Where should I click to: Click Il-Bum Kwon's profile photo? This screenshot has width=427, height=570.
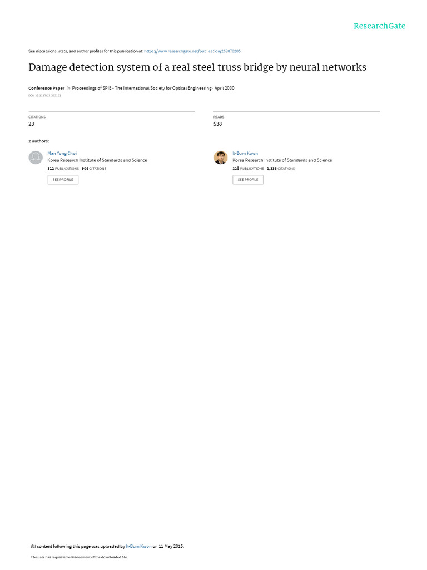click(x=221, y=158)
